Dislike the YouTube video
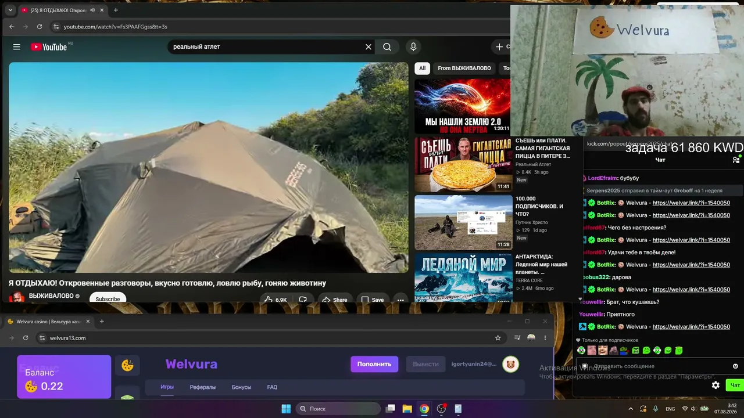Viewport: 744px width, 418px height. [303, 300]
